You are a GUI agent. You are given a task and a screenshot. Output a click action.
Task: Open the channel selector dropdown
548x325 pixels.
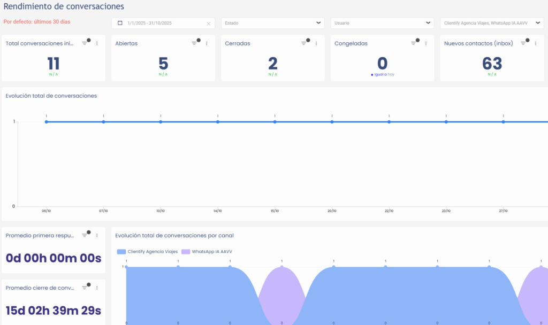(537, 23)
